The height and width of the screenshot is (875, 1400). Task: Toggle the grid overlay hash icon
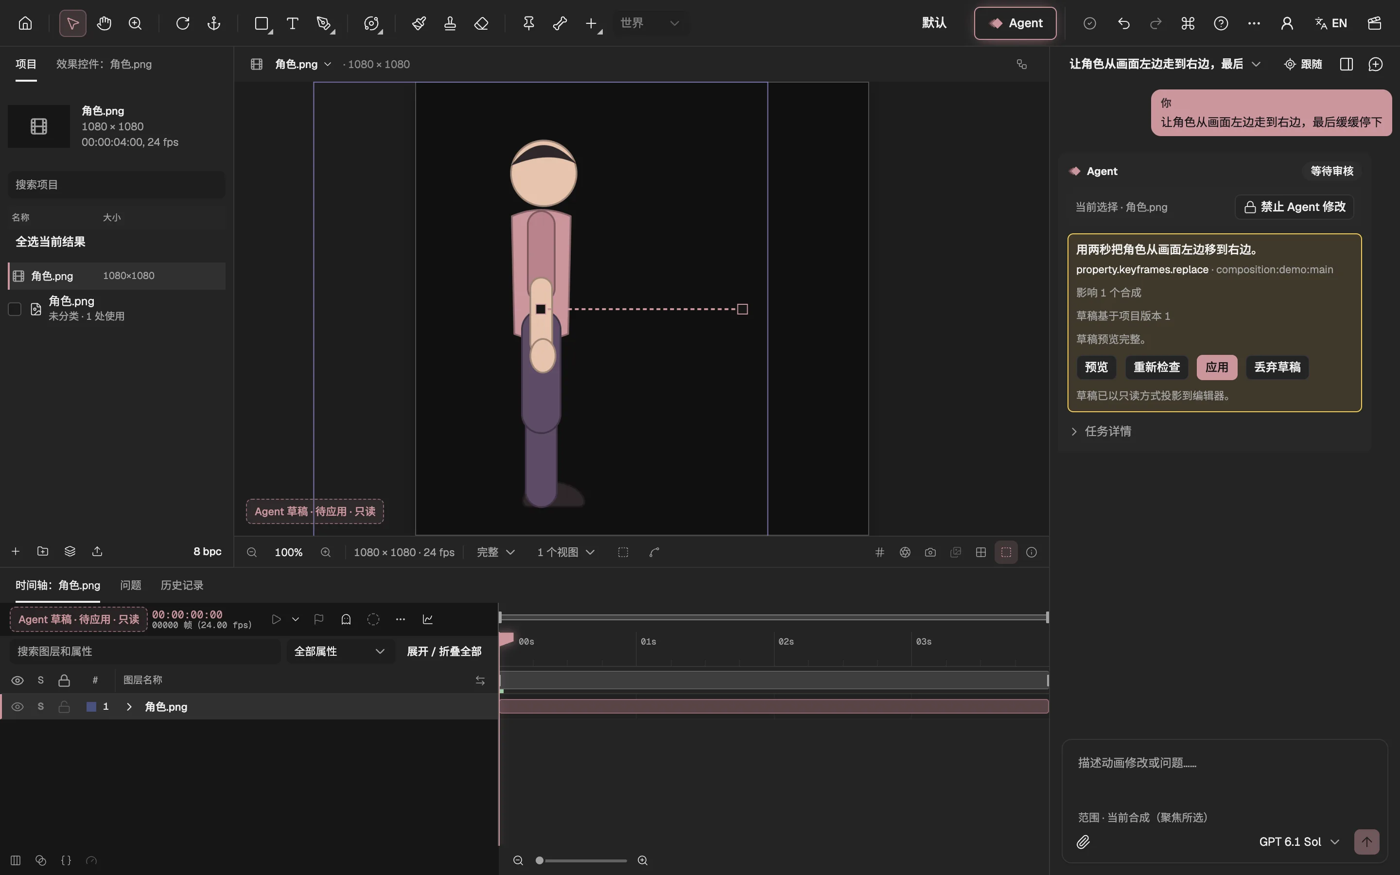click(x=880, y=552)
